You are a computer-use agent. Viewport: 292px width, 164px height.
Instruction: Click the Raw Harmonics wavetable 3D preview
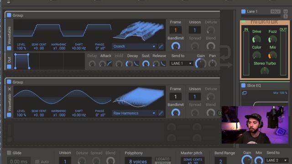[x=139, y=97]
